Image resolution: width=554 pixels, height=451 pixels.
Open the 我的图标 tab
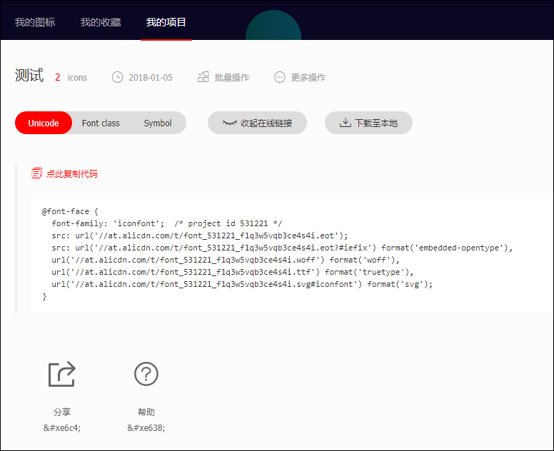coord(35,22)
